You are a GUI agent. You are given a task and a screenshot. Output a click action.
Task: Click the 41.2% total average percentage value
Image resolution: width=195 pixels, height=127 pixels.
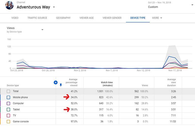(x=74, y=91)
